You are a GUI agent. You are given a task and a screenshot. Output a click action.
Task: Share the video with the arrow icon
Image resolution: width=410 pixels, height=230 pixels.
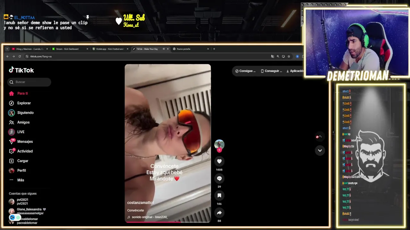tap(219, 212)
